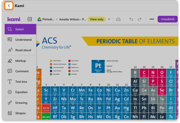Click the Atomic Number label
This screenshot has height=123, width=180.
113,61
